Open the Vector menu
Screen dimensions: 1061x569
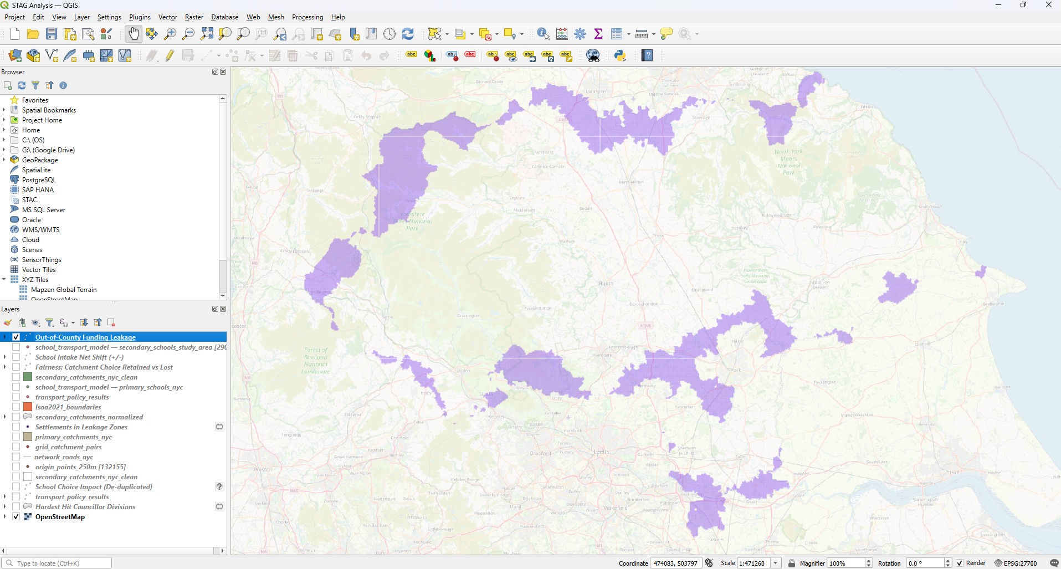click(167, 17)
